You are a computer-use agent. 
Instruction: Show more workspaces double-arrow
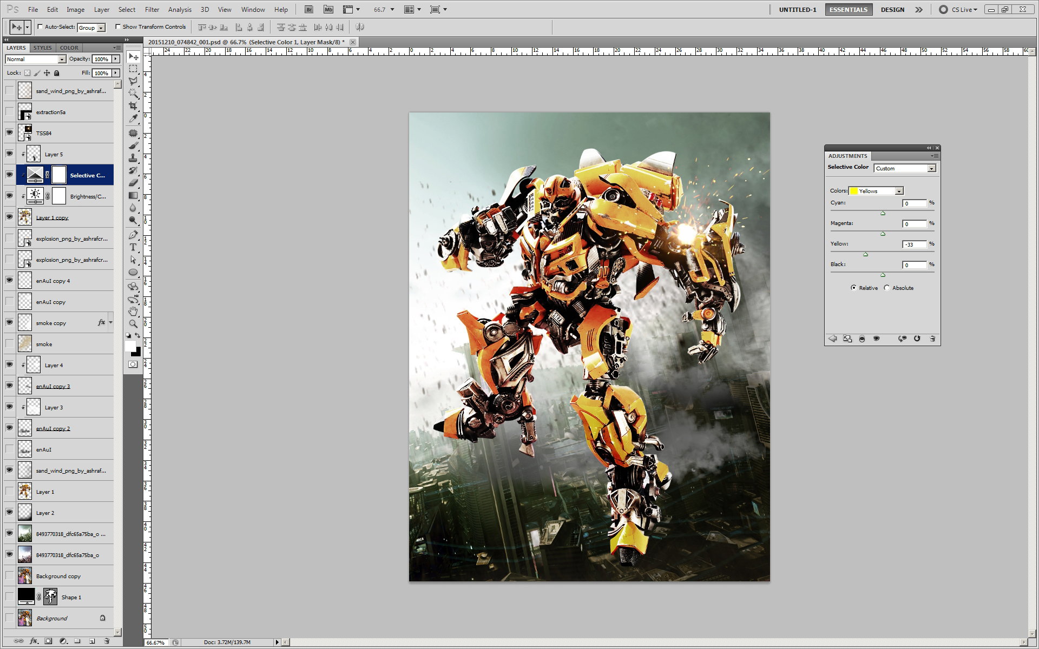click(919, 9)
